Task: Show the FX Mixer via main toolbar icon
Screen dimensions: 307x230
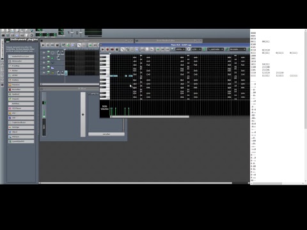Action: point(22,35)
